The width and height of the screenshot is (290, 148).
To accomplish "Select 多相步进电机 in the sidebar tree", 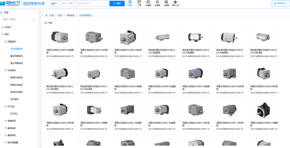I will [x=16, y=92].
